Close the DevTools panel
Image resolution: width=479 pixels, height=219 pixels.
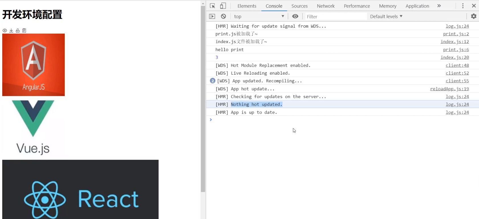point(474,6)
